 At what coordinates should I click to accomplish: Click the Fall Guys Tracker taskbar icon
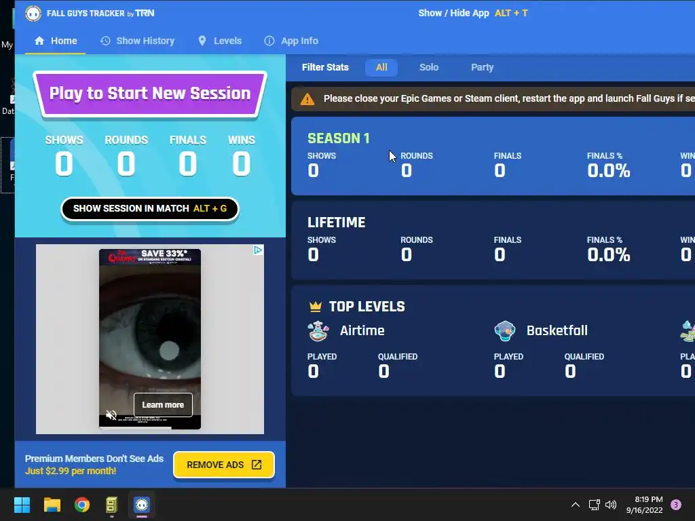[142, 505]
